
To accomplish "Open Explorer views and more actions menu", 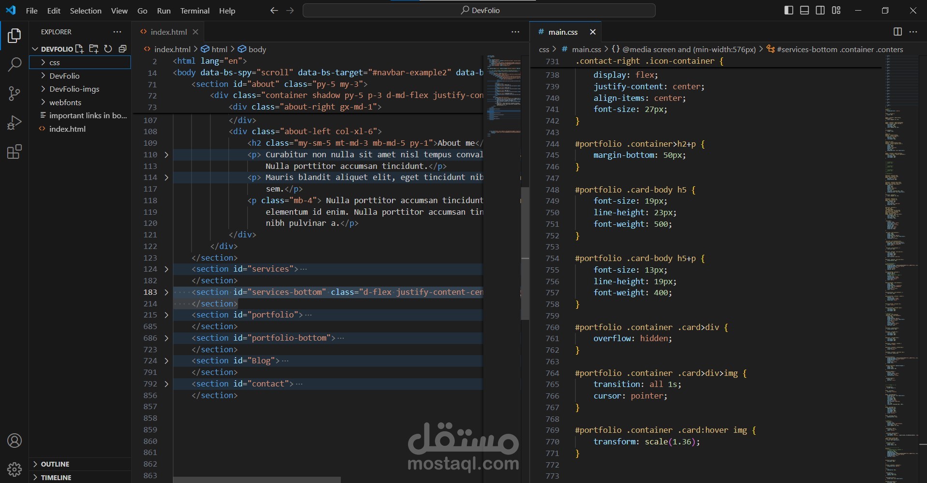I will (117, 32).
